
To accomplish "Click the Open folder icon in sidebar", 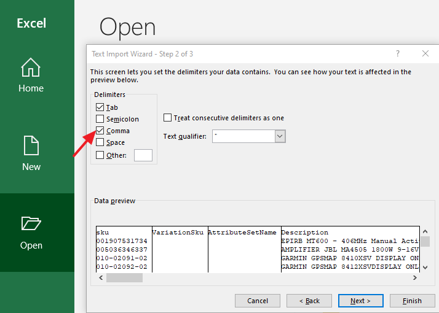I will coord(31,223).
